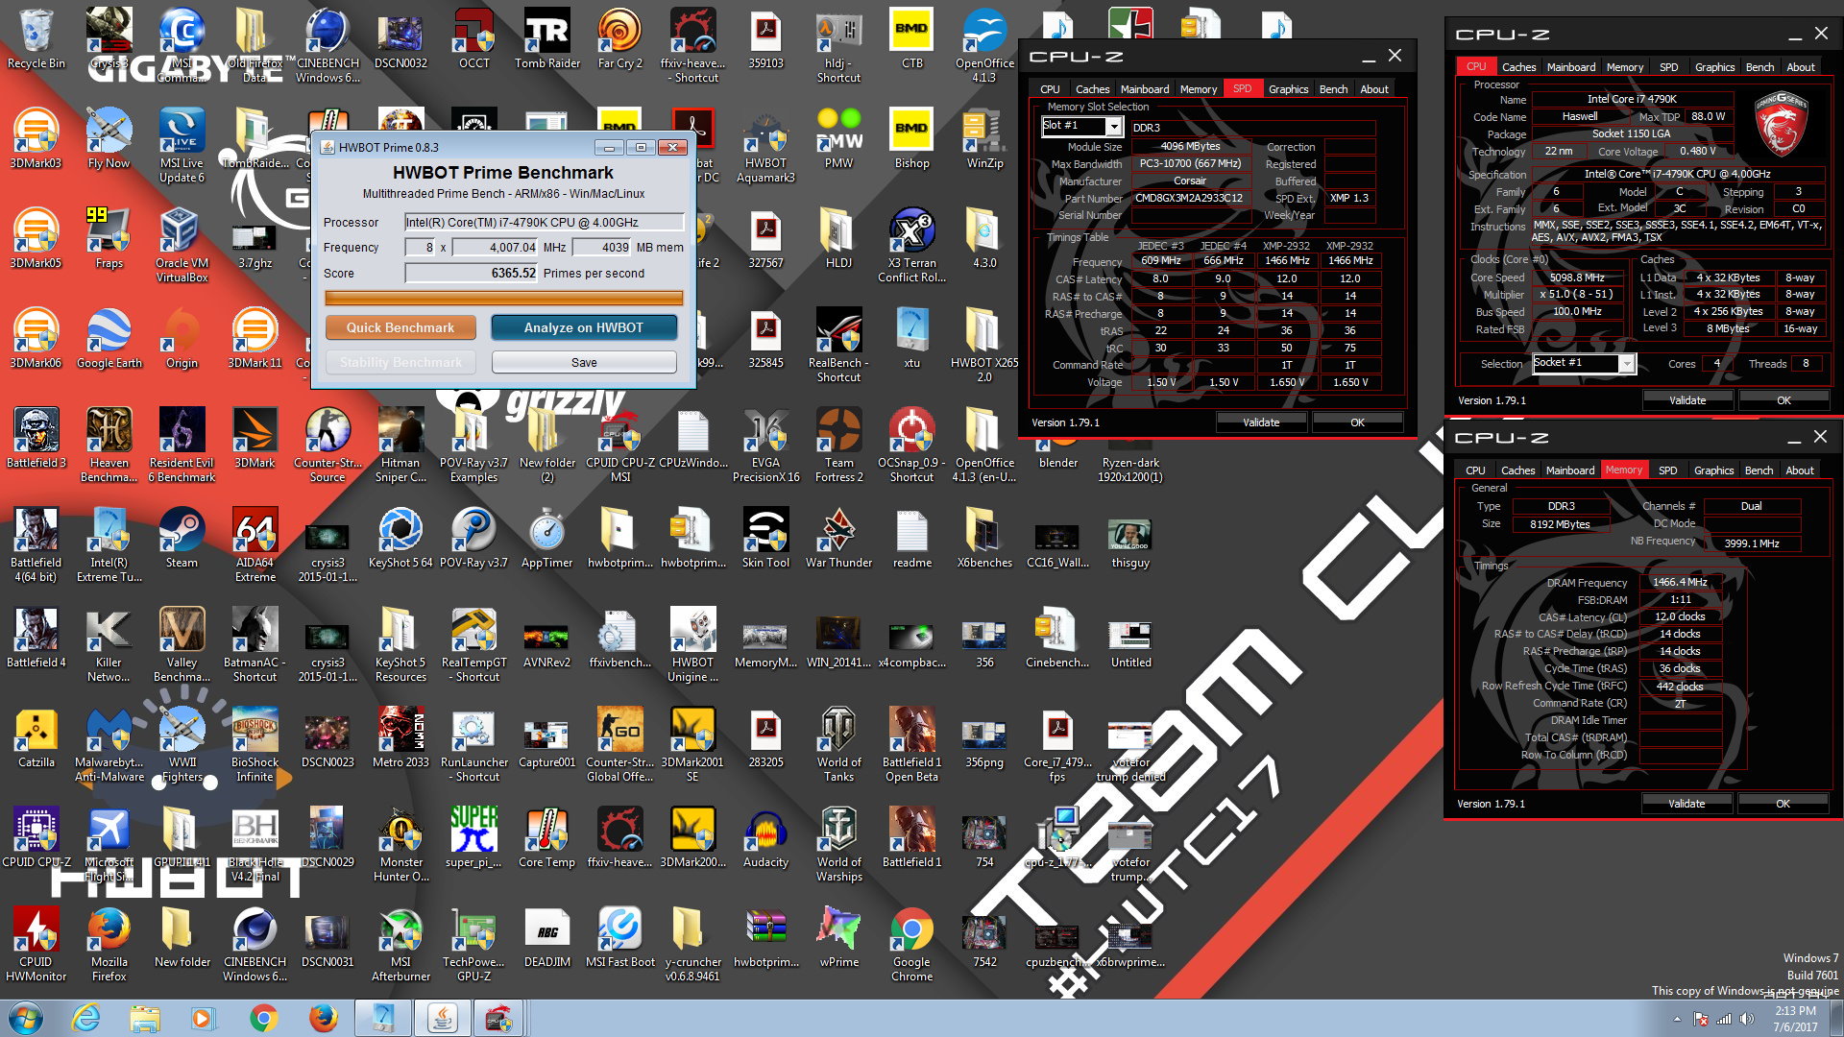The width and height of the screenshot is (1844, 1037).
Task: Open Oracle VM VirtualBox shortcut
Action: tap(182, 245)
